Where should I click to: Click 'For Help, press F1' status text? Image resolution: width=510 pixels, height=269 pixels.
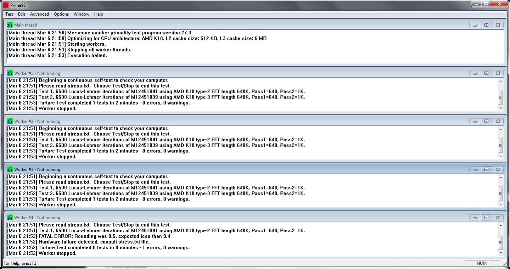pyautogui.click(x=20, y=263)
